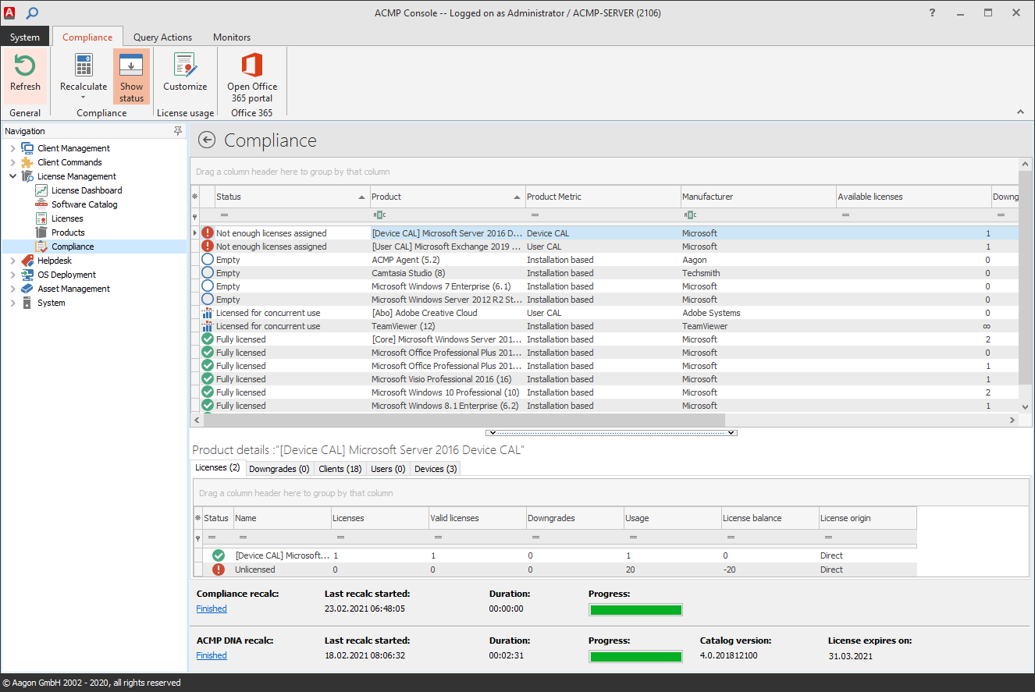Open Downgrades (0) details tab
The width and height of the screenshot is (1035, 692).
coord(279,469)
